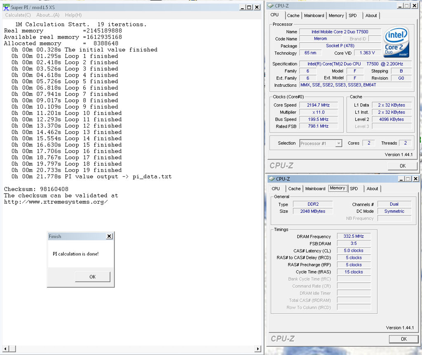Minimize the lower CPU-Z window

pyautogui.click(x=401, y=179)
